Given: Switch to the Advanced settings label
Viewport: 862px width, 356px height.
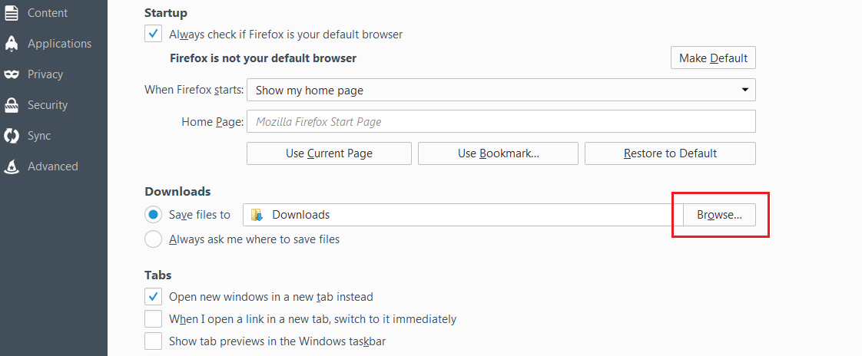Looking at the screenshot, I should pos(53,166).
